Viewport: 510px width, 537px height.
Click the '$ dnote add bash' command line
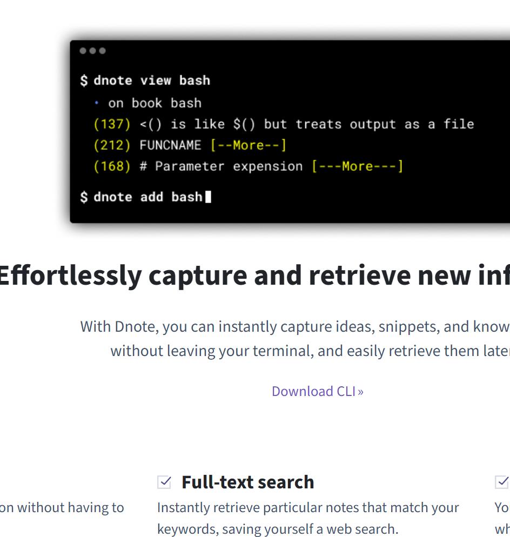pyautogui.click(x=142, y=197)
